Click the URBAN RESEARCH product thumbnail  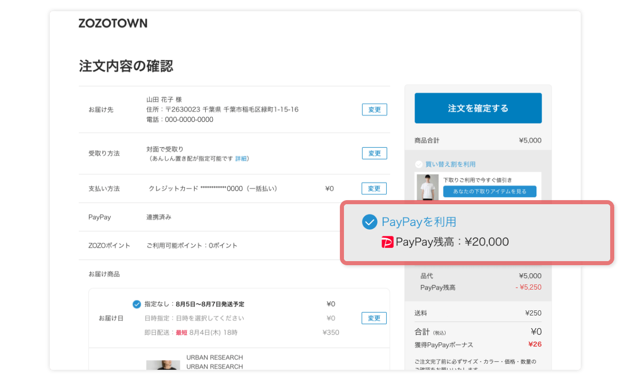(163, 367)
